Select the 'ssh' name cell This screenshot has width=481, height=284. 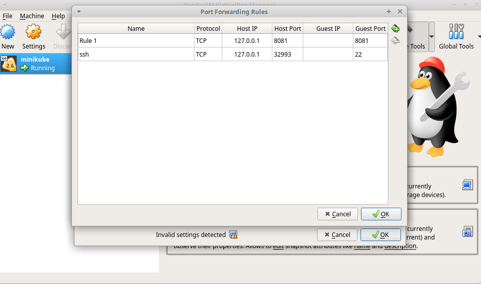[136, 54]
